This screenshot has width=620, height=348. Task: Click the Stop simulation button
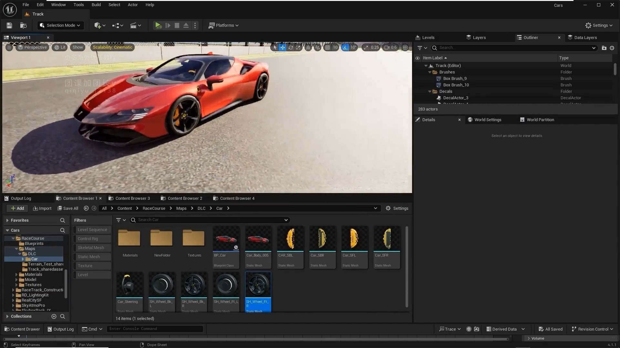tap(177, 25)
